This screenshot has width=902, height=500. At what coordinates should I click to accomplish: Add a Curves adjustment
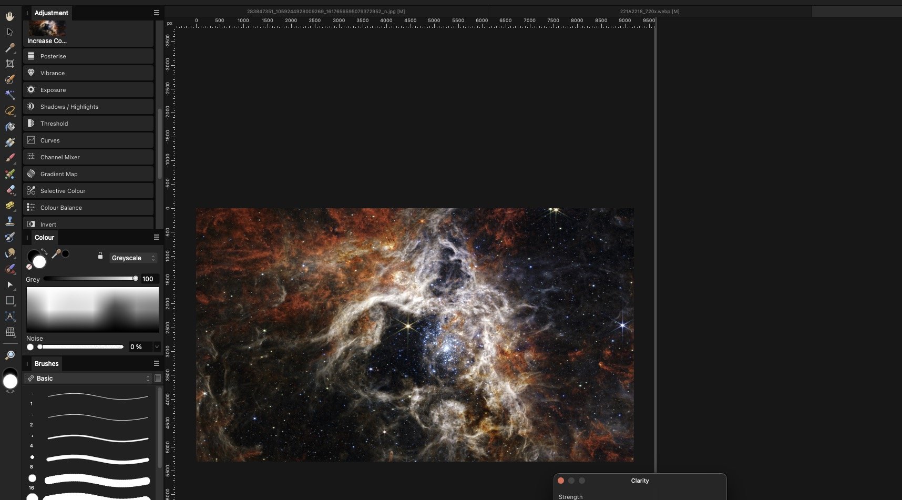[x=88, y=140]
